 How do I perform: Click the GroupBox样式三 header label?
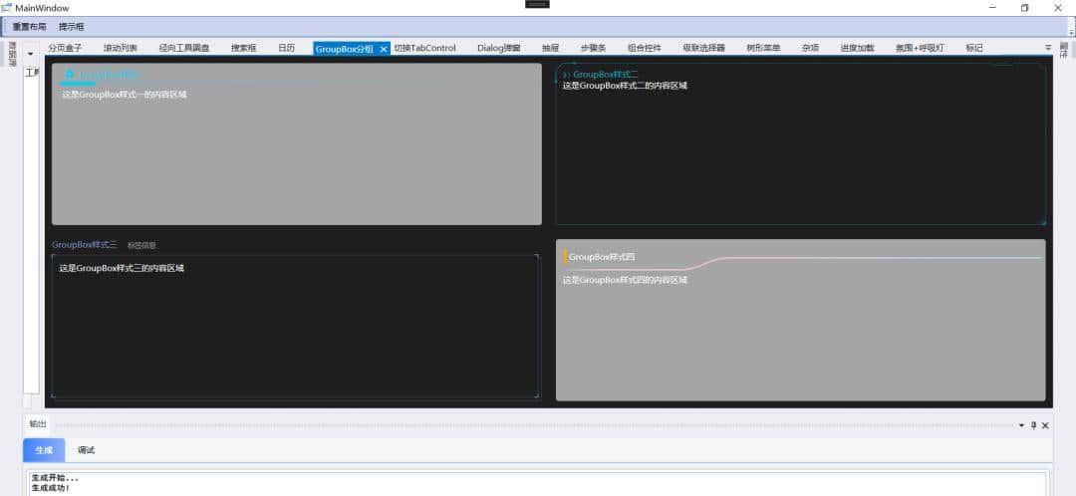pyautogui.click(x=85, y=244)
